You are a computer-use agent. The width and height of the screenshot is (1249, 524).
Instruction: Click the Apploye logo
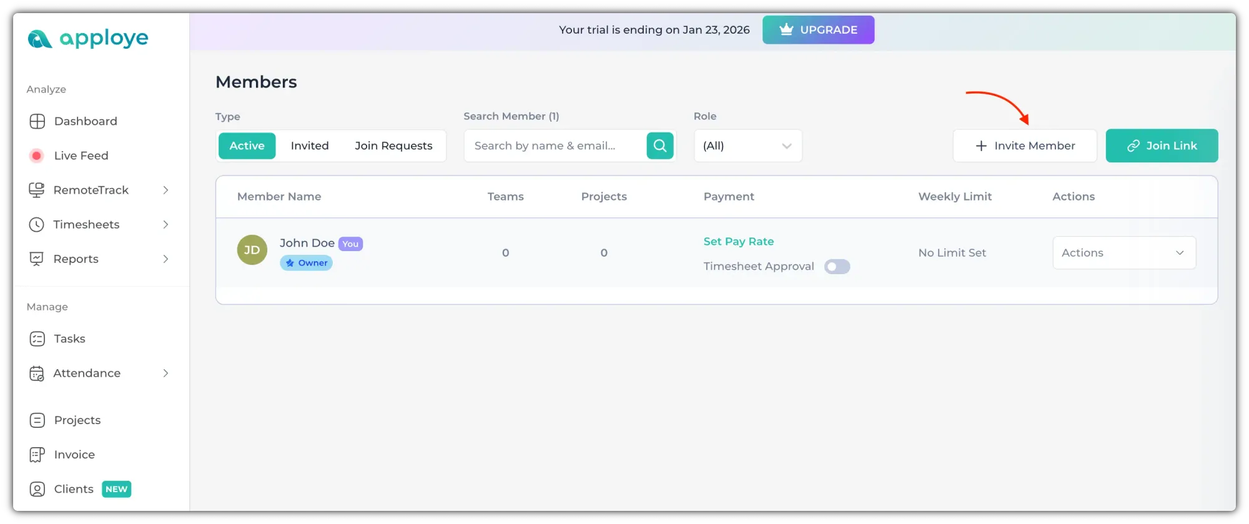[88, 39]
